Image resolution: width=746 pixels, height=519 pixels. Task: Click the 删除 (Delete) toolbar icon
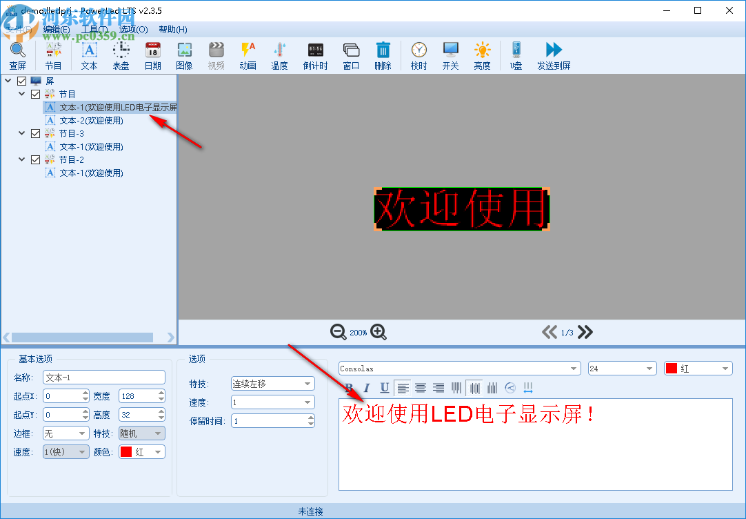[383, 55]
